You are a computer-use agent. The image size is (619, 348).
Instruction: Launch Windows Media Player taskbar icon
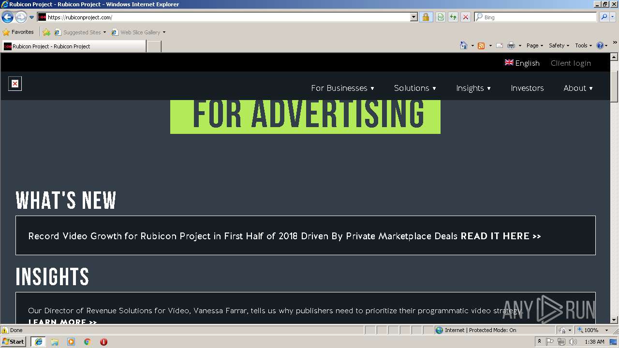coord(71,342)
